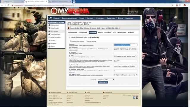
Task: Switch to the Мониторинг server tab
Action: [x=122, y=33]
